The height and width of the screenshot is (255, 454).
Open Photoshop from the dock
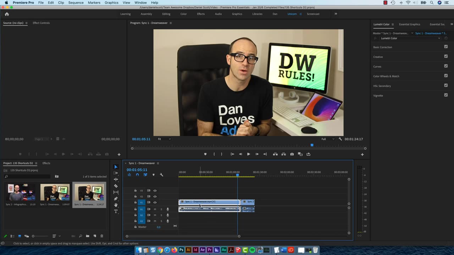coord(181,250)
